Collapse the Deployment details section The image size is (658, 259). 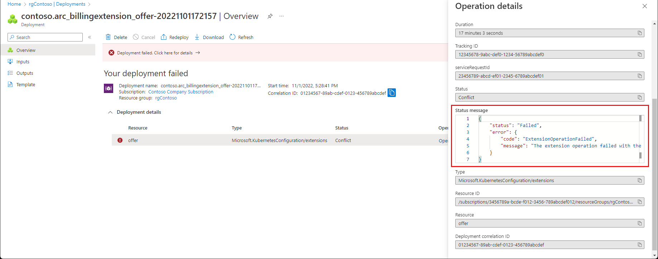tap(110, 112)
